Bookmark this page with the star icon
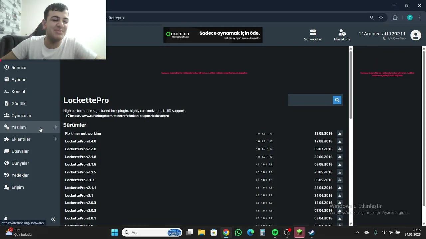 381,18
